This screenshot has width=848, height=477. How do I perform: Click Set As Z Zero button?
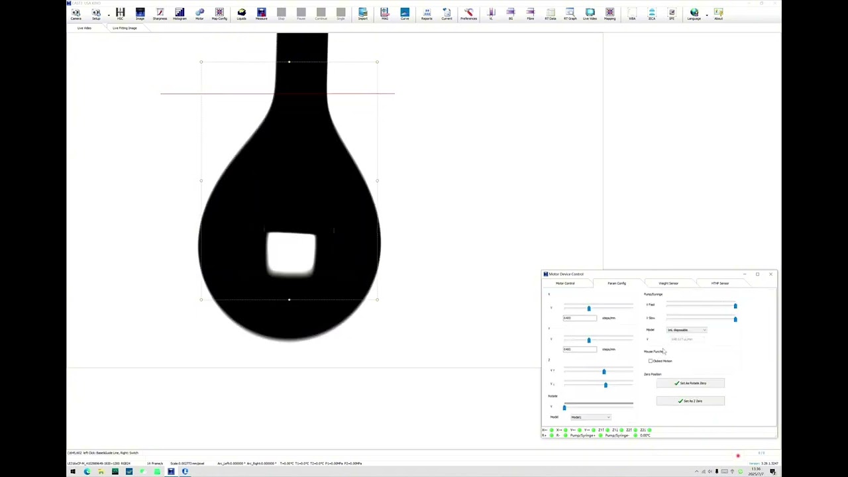tap(690, 401)
